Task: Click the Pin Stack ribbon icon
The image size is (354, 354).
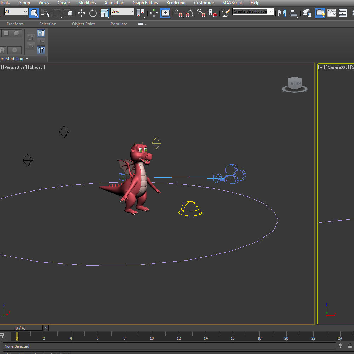Action: click(x=41, y=42)
